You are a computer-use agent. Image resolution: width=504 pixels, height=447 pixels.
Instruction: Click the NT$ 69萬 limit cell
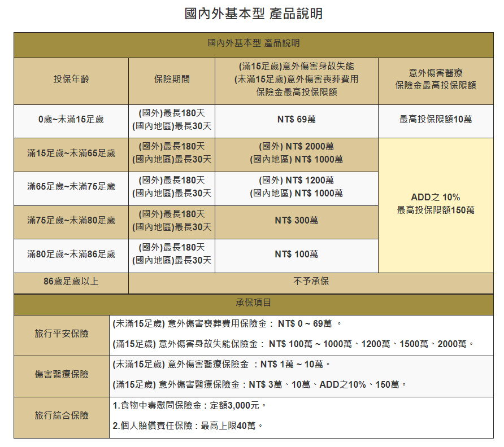click(296, 120)
